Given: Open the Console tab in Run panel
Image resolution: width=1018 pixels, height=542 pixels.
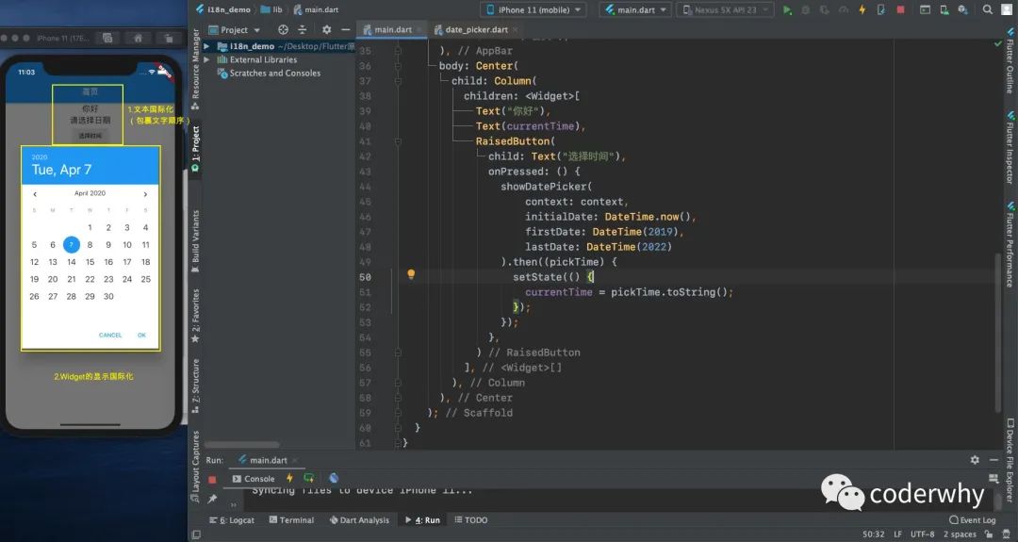Looking at the screenshot, I should (254, 479).
